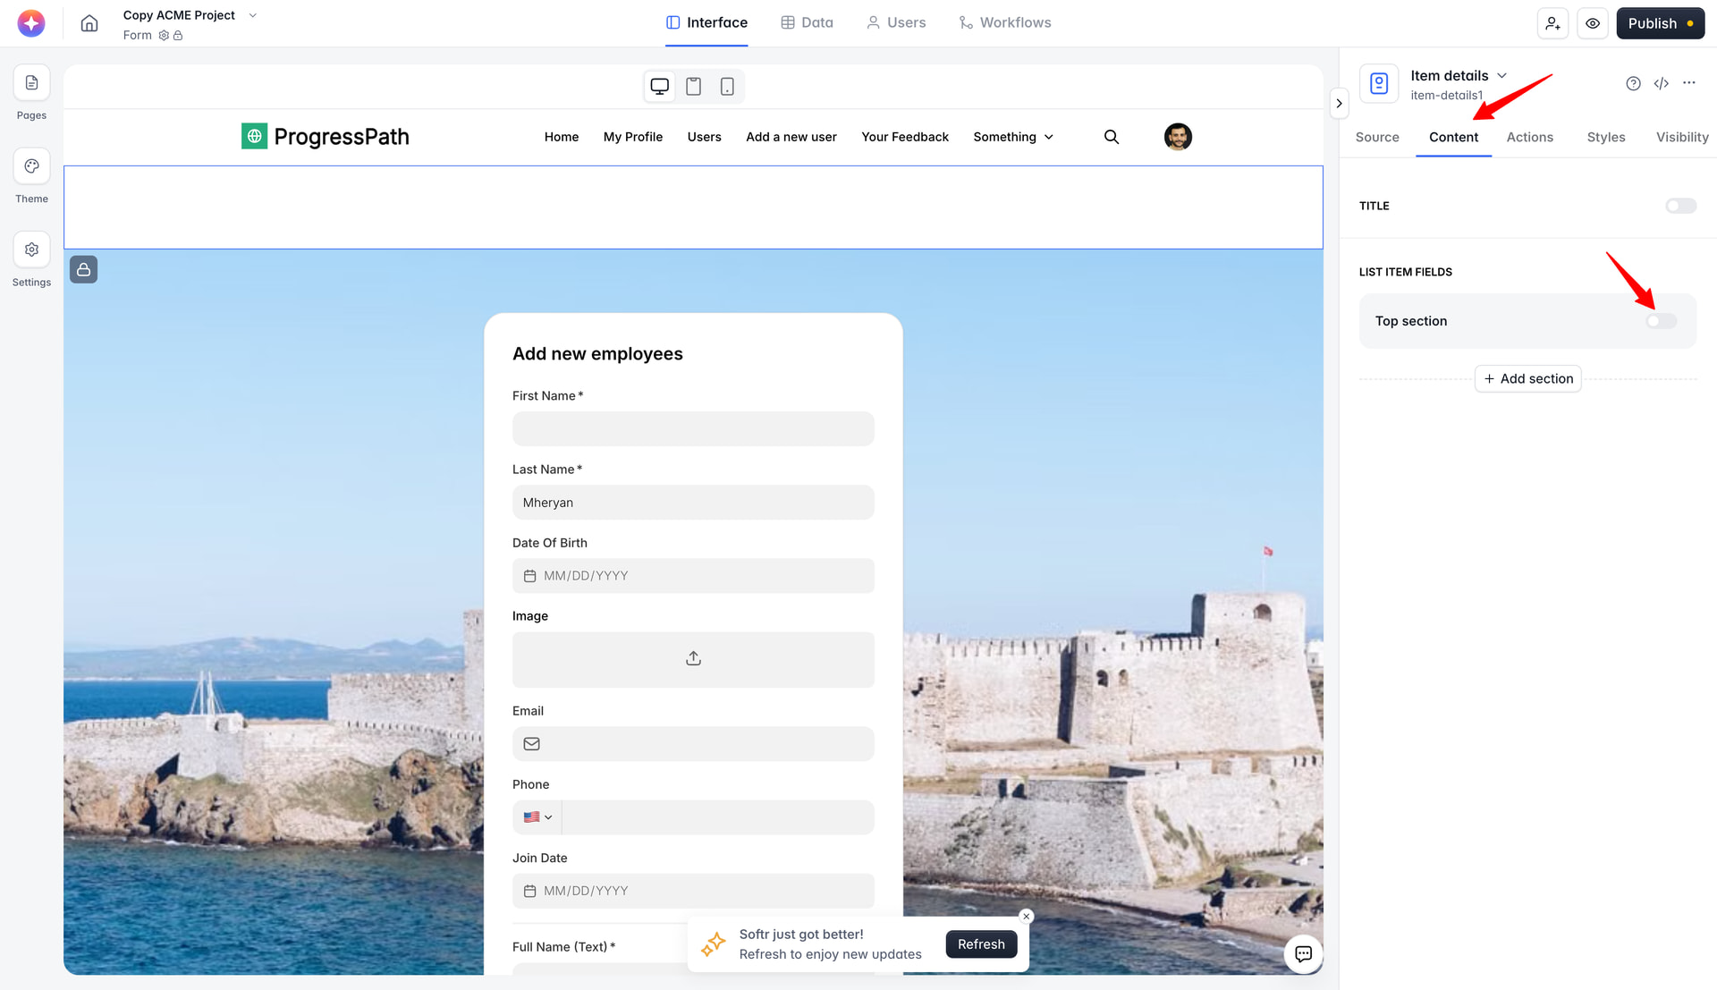Click the Date Of Birth field
Viewport: 1717px width, 990px height.
(693, 576)
